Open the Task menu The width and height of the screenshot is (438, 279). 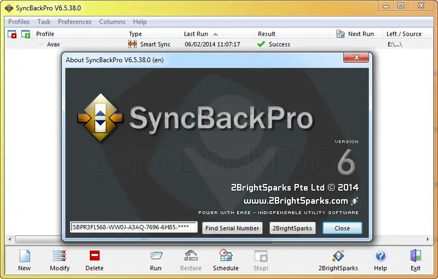tap(44, 22)
